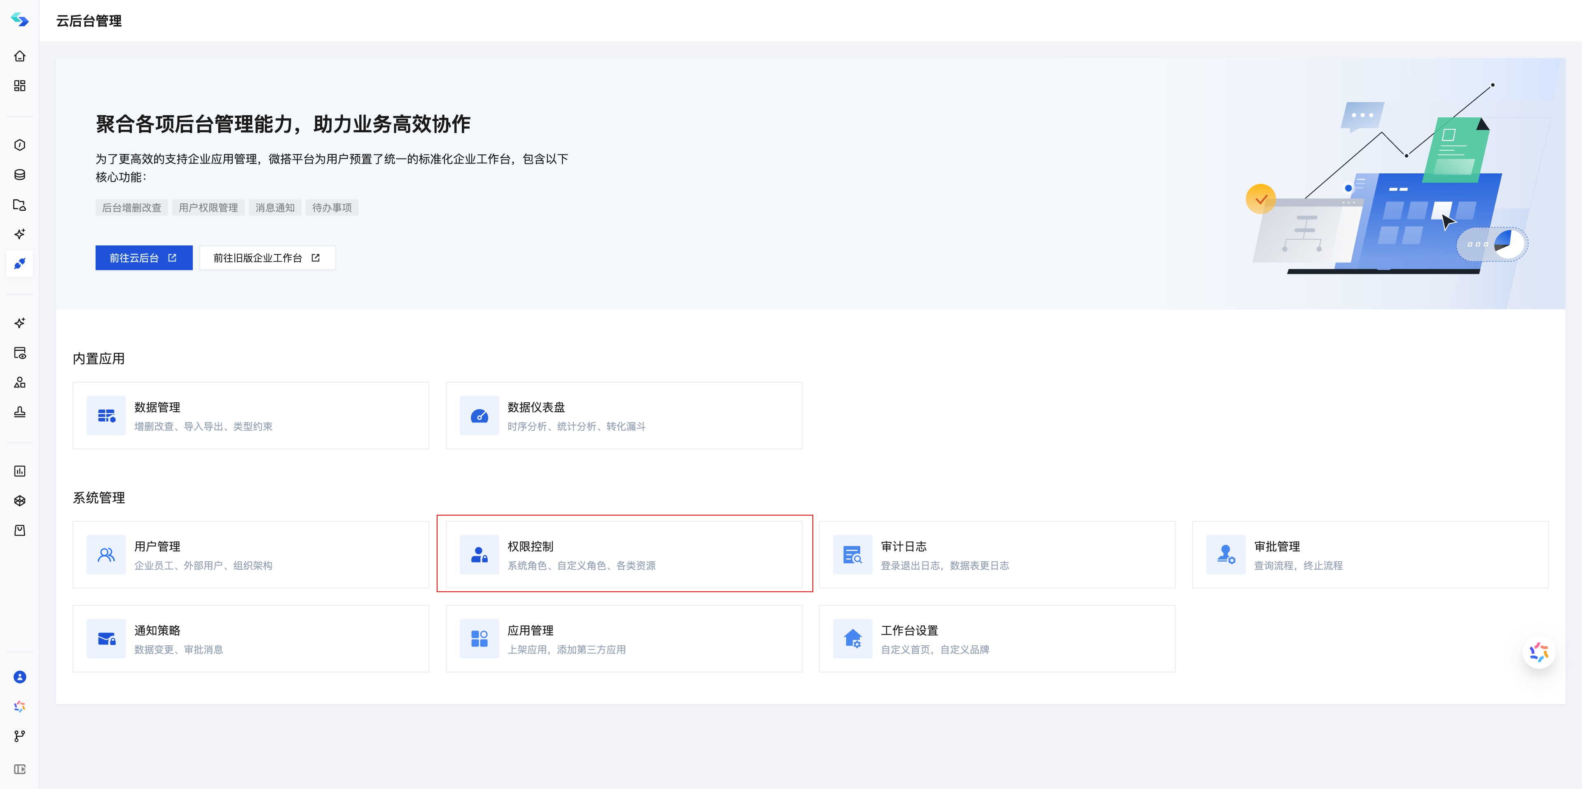Click text 登录退出日志,数据表更日志
Viewport: 1582px width, 789px height.
coord(945,565)
